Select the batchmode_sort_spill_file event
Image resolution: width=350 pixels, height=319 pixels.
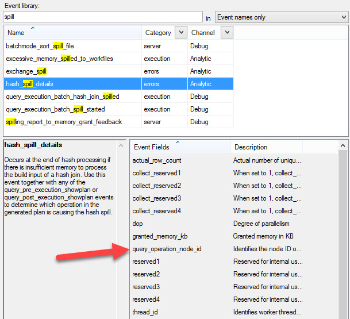pos(40,46)
